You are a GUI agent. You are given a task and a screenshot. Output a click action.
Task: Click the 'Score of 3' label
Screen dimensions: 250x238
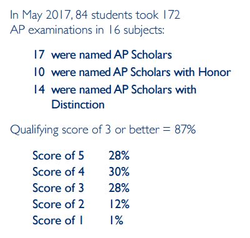tap(59, 188)
